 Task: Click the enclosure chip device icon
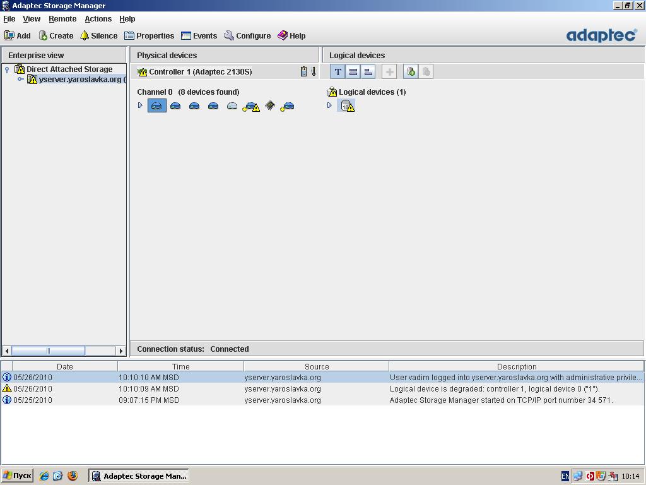click(x=270, y=105)
